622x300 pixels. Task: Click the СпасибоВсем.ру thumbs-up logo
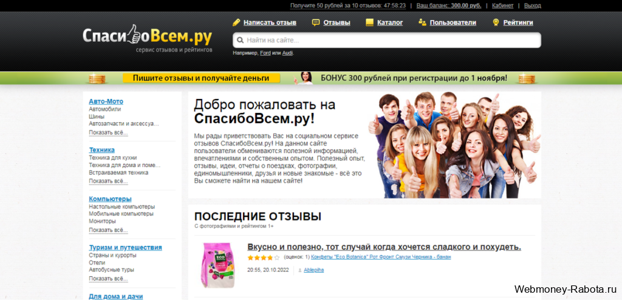coord(147,37)
